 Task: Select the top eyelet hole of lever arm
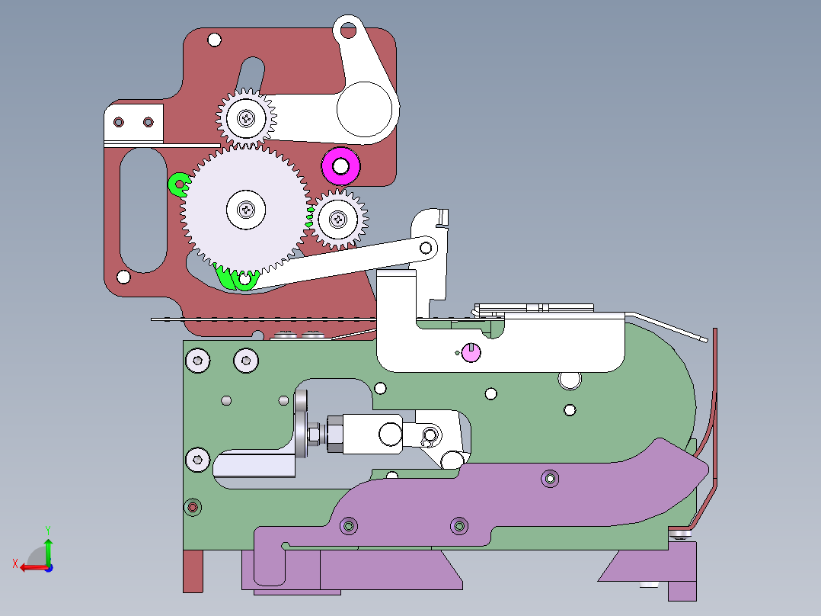pyautogui.click(x=348, y=30)
